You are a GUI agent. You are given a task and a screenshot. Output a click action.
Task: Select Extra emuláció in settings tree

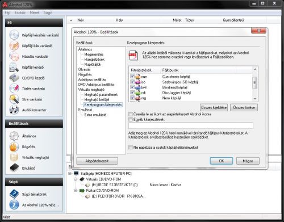click(95, 115)
